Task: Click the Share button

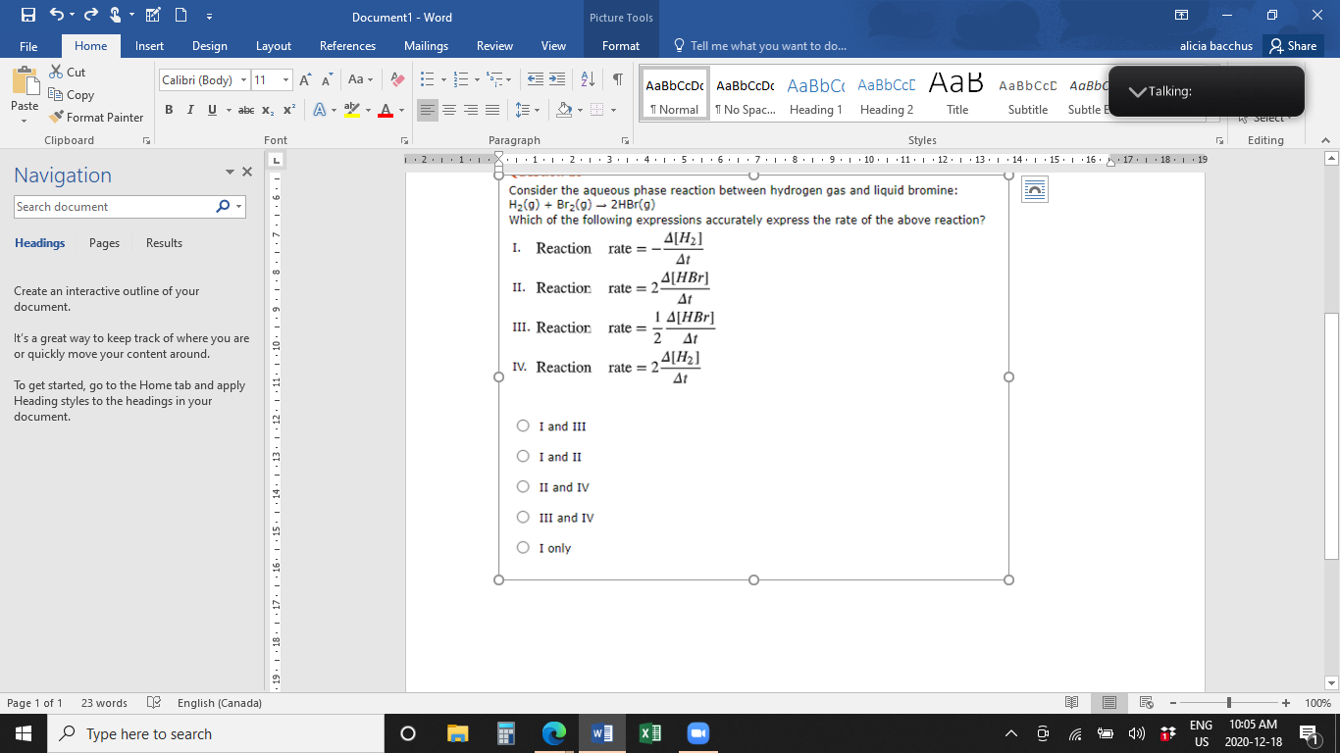Action: (x=1293, y=45)
